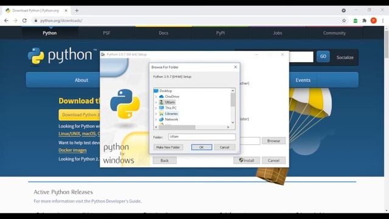Viewport: 389px width, 219px height.
Task: Open the Chrome extensions puzzle icon
Action: pos(364,21)
